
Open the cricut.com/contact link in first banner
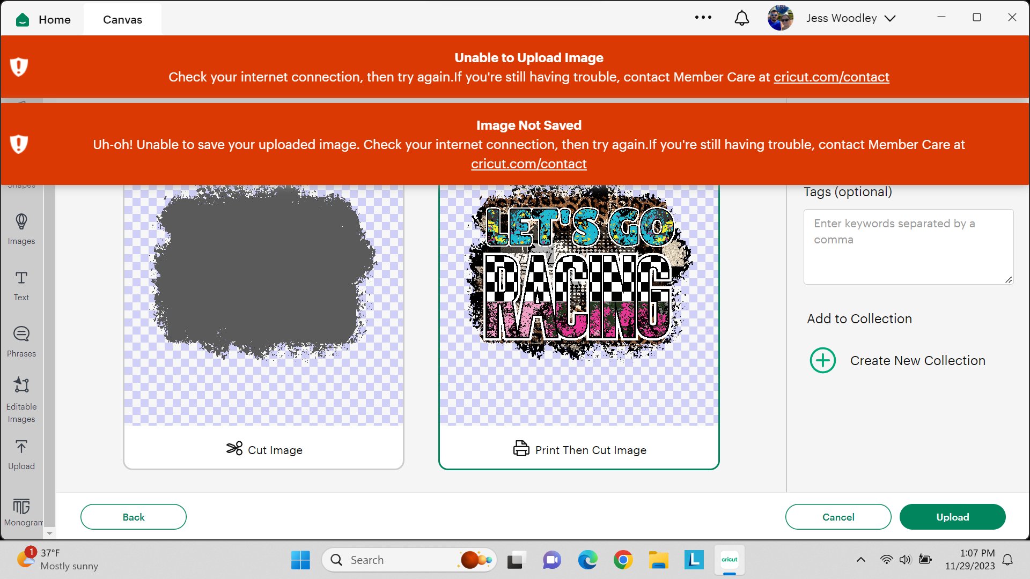(x=831, y=77)
